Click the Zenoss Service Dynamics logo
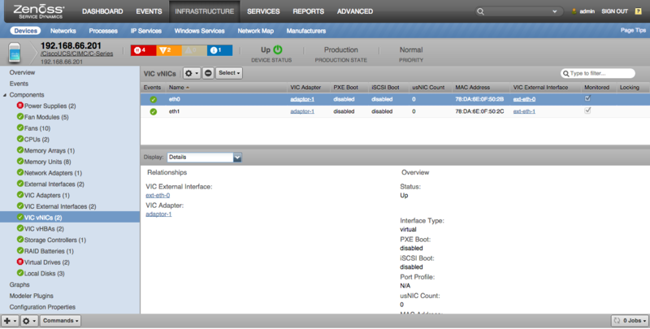This screenshot has width=650, height=329. [39, 11]
